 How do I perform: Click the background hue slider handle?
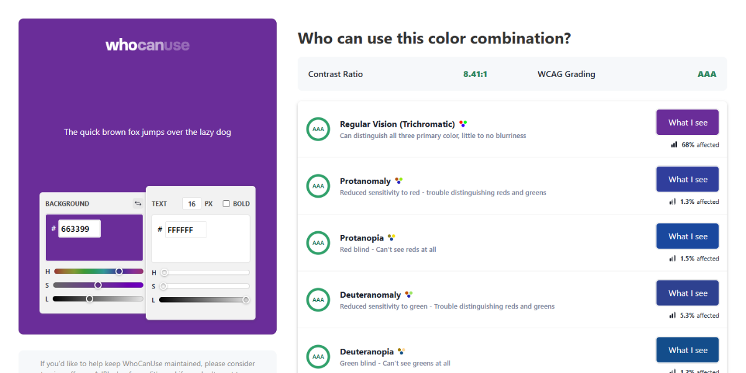tap(119, 271)
